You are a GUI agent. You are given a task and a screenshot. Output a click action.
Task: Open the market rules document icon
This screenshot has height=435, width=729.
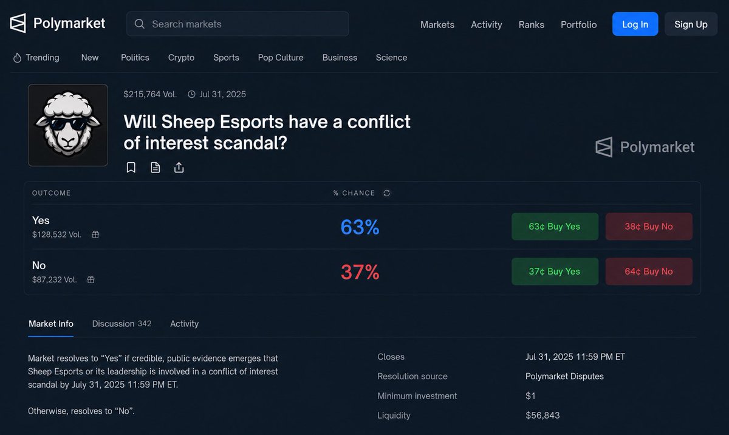point(155,167)
